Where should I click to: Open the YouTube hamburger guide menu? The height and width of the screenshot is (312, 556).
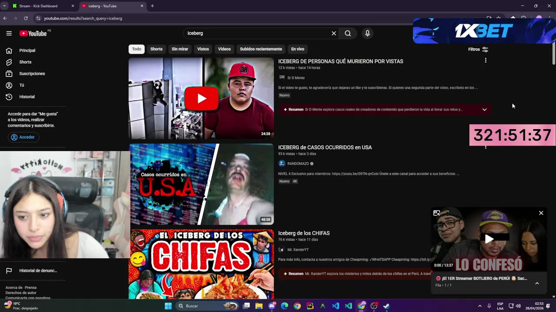click(9, 33)
